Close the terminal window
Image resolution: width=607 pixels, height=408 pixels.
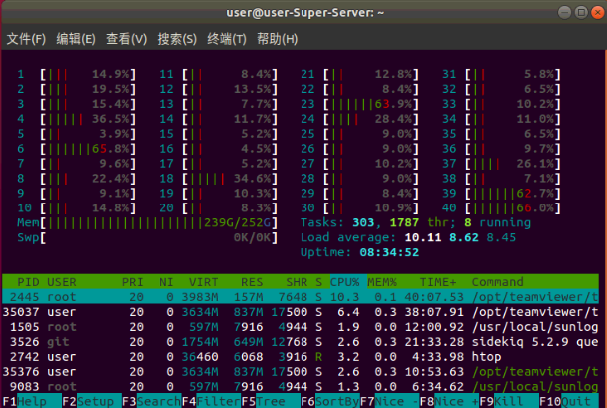pos(598,13)
